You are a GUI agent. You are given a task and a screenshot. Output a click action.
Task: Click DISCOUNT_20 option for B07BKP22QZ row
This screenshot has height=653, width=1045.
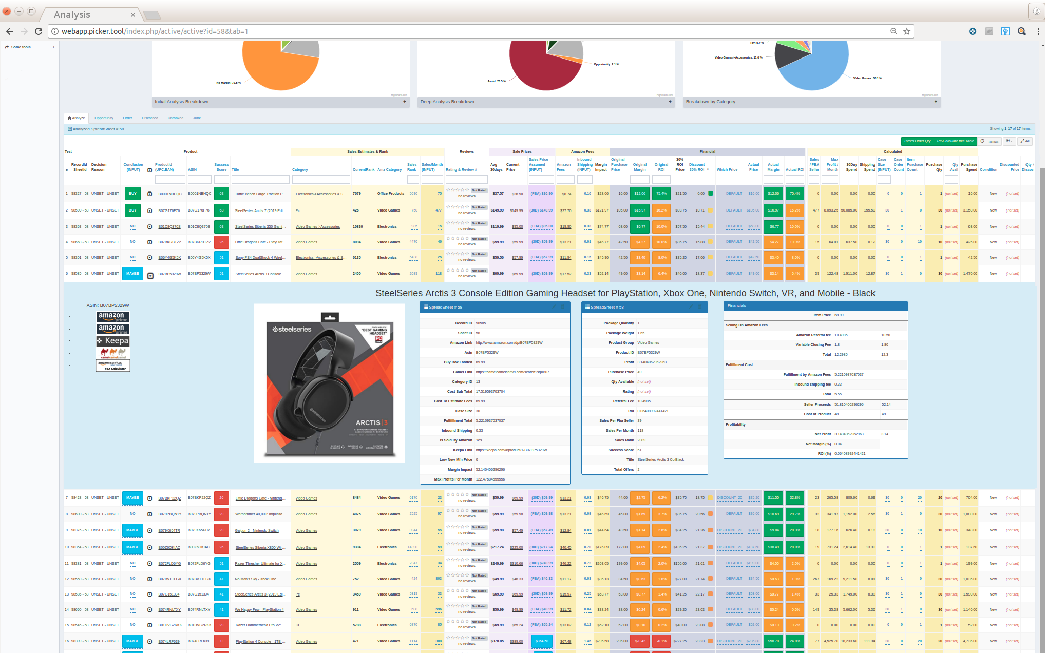pos(729,498)
